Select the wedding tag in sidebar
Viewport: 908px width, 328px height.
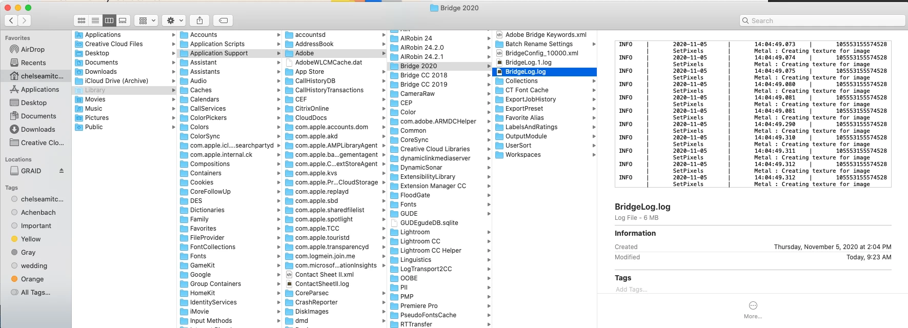[x=34, y=265]
